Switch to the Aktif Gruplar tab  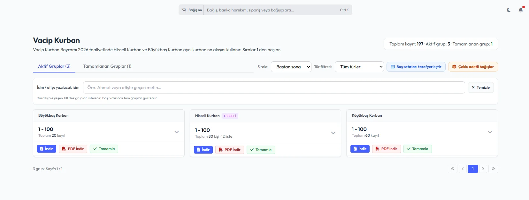[x=54, y=66]
